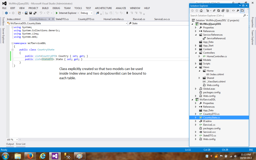Start debugging with the green play arrow

[57, 13]
